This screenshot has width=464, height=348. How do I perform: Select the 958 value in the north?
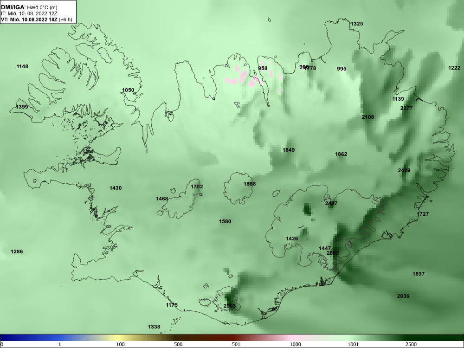pyautogui.click(x=263, y=68)
